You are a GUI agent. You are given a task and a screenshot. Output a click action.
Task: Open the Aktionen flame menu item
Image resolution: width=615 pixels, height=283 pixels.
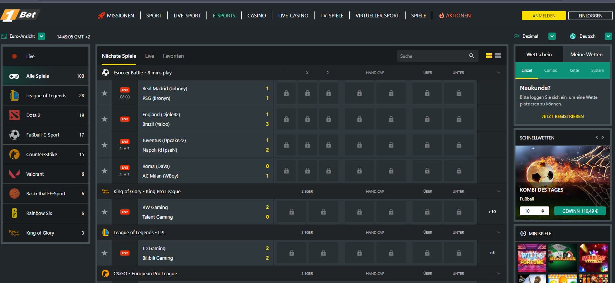point(455,16)
